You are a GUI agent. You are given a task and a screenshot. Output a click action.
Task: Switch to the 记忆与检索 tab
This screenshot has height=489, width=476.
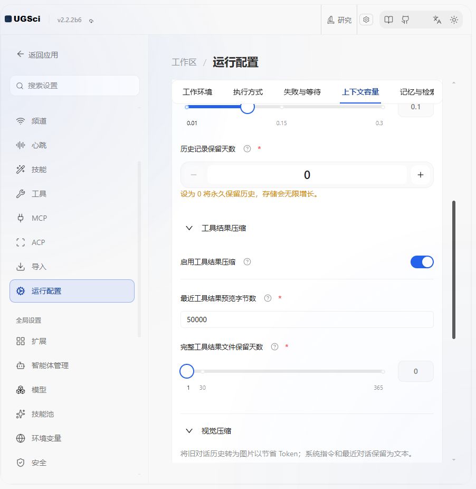417,92
